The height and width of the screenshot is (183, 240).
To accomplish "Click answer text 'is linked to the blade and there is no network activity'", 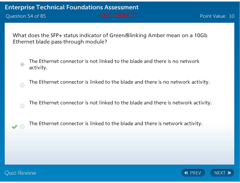I will point(119,82).
